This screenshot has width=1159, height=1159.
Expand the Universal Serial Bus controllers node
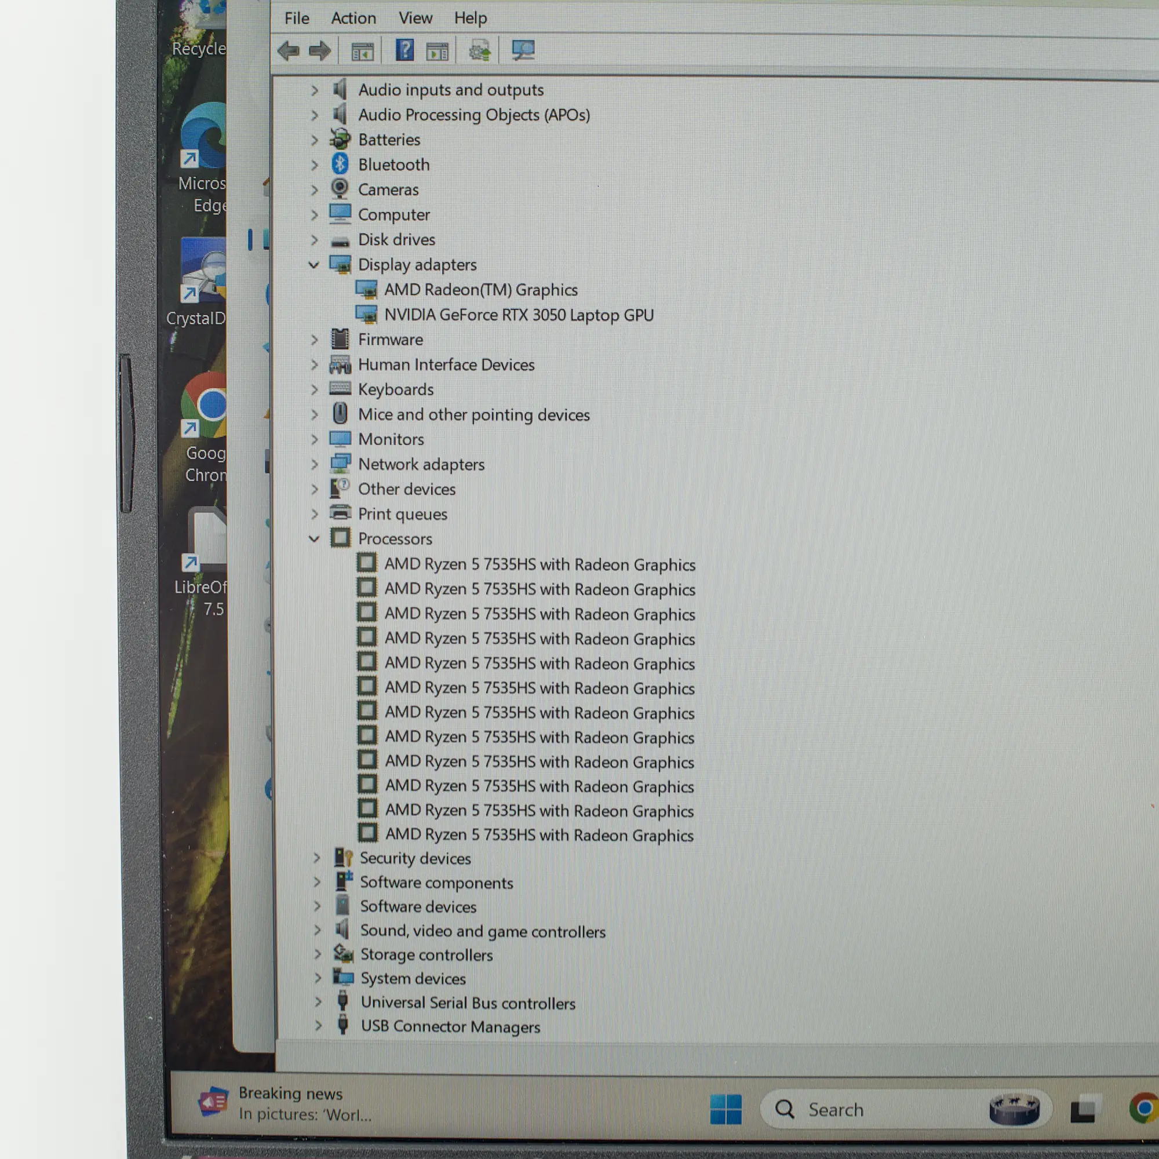pyautogui.click(x=318, y=1003)
